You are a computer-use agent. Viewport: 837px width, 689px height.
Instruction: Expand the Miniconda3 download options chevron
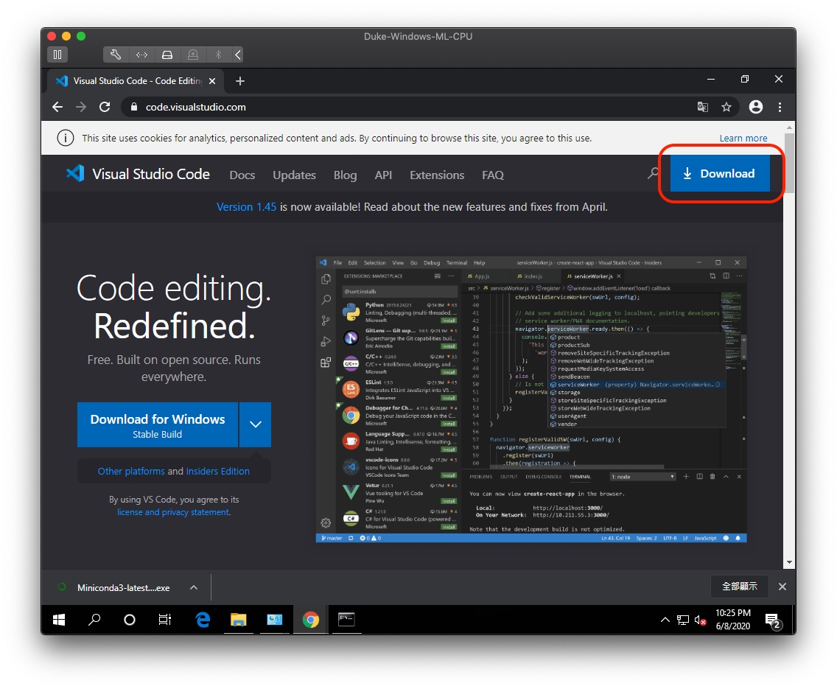point(193,587)
